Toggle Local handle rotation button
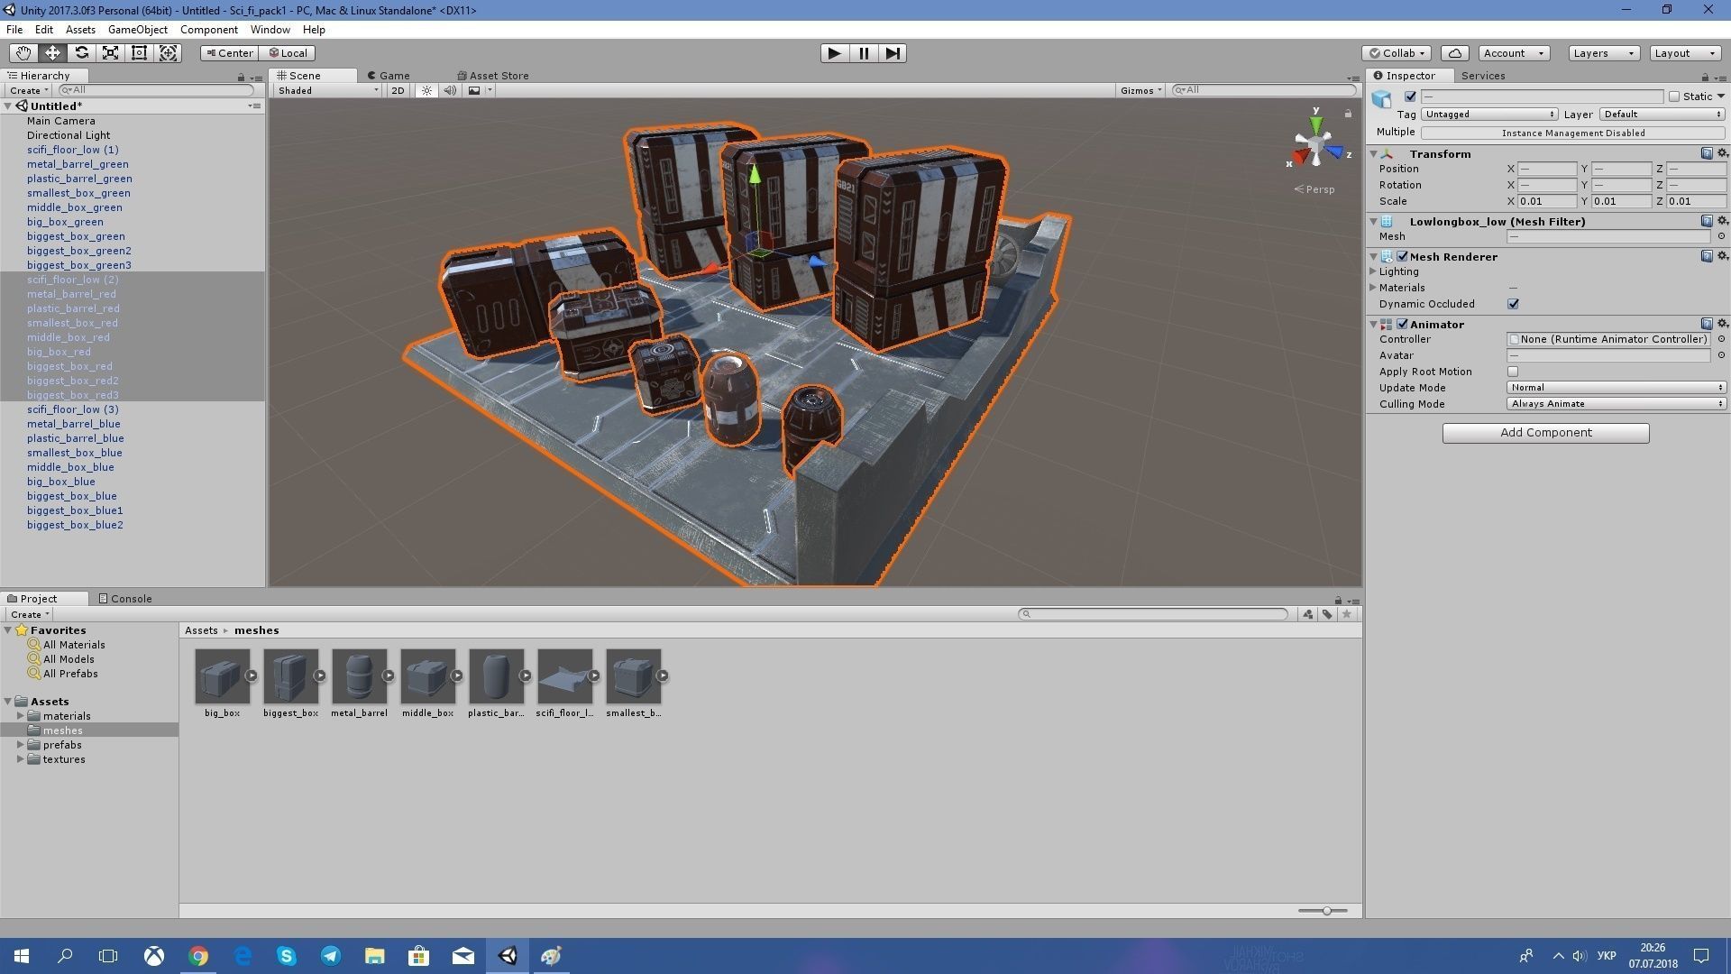Screen dimensions: 1731x974 tap(288, 53)
